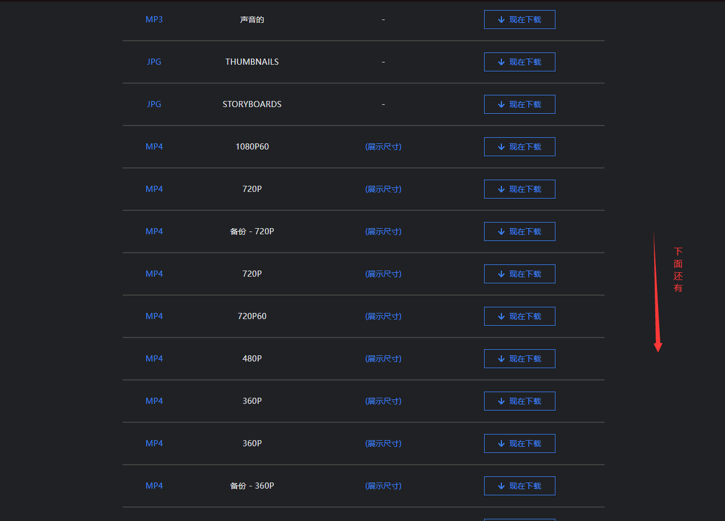
Task: Click download arrow icon for 480P row
Action: [501, 359]
